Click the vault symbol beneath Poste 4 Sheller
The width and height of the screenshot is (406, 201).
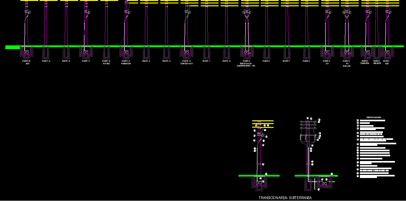(346, 51)
